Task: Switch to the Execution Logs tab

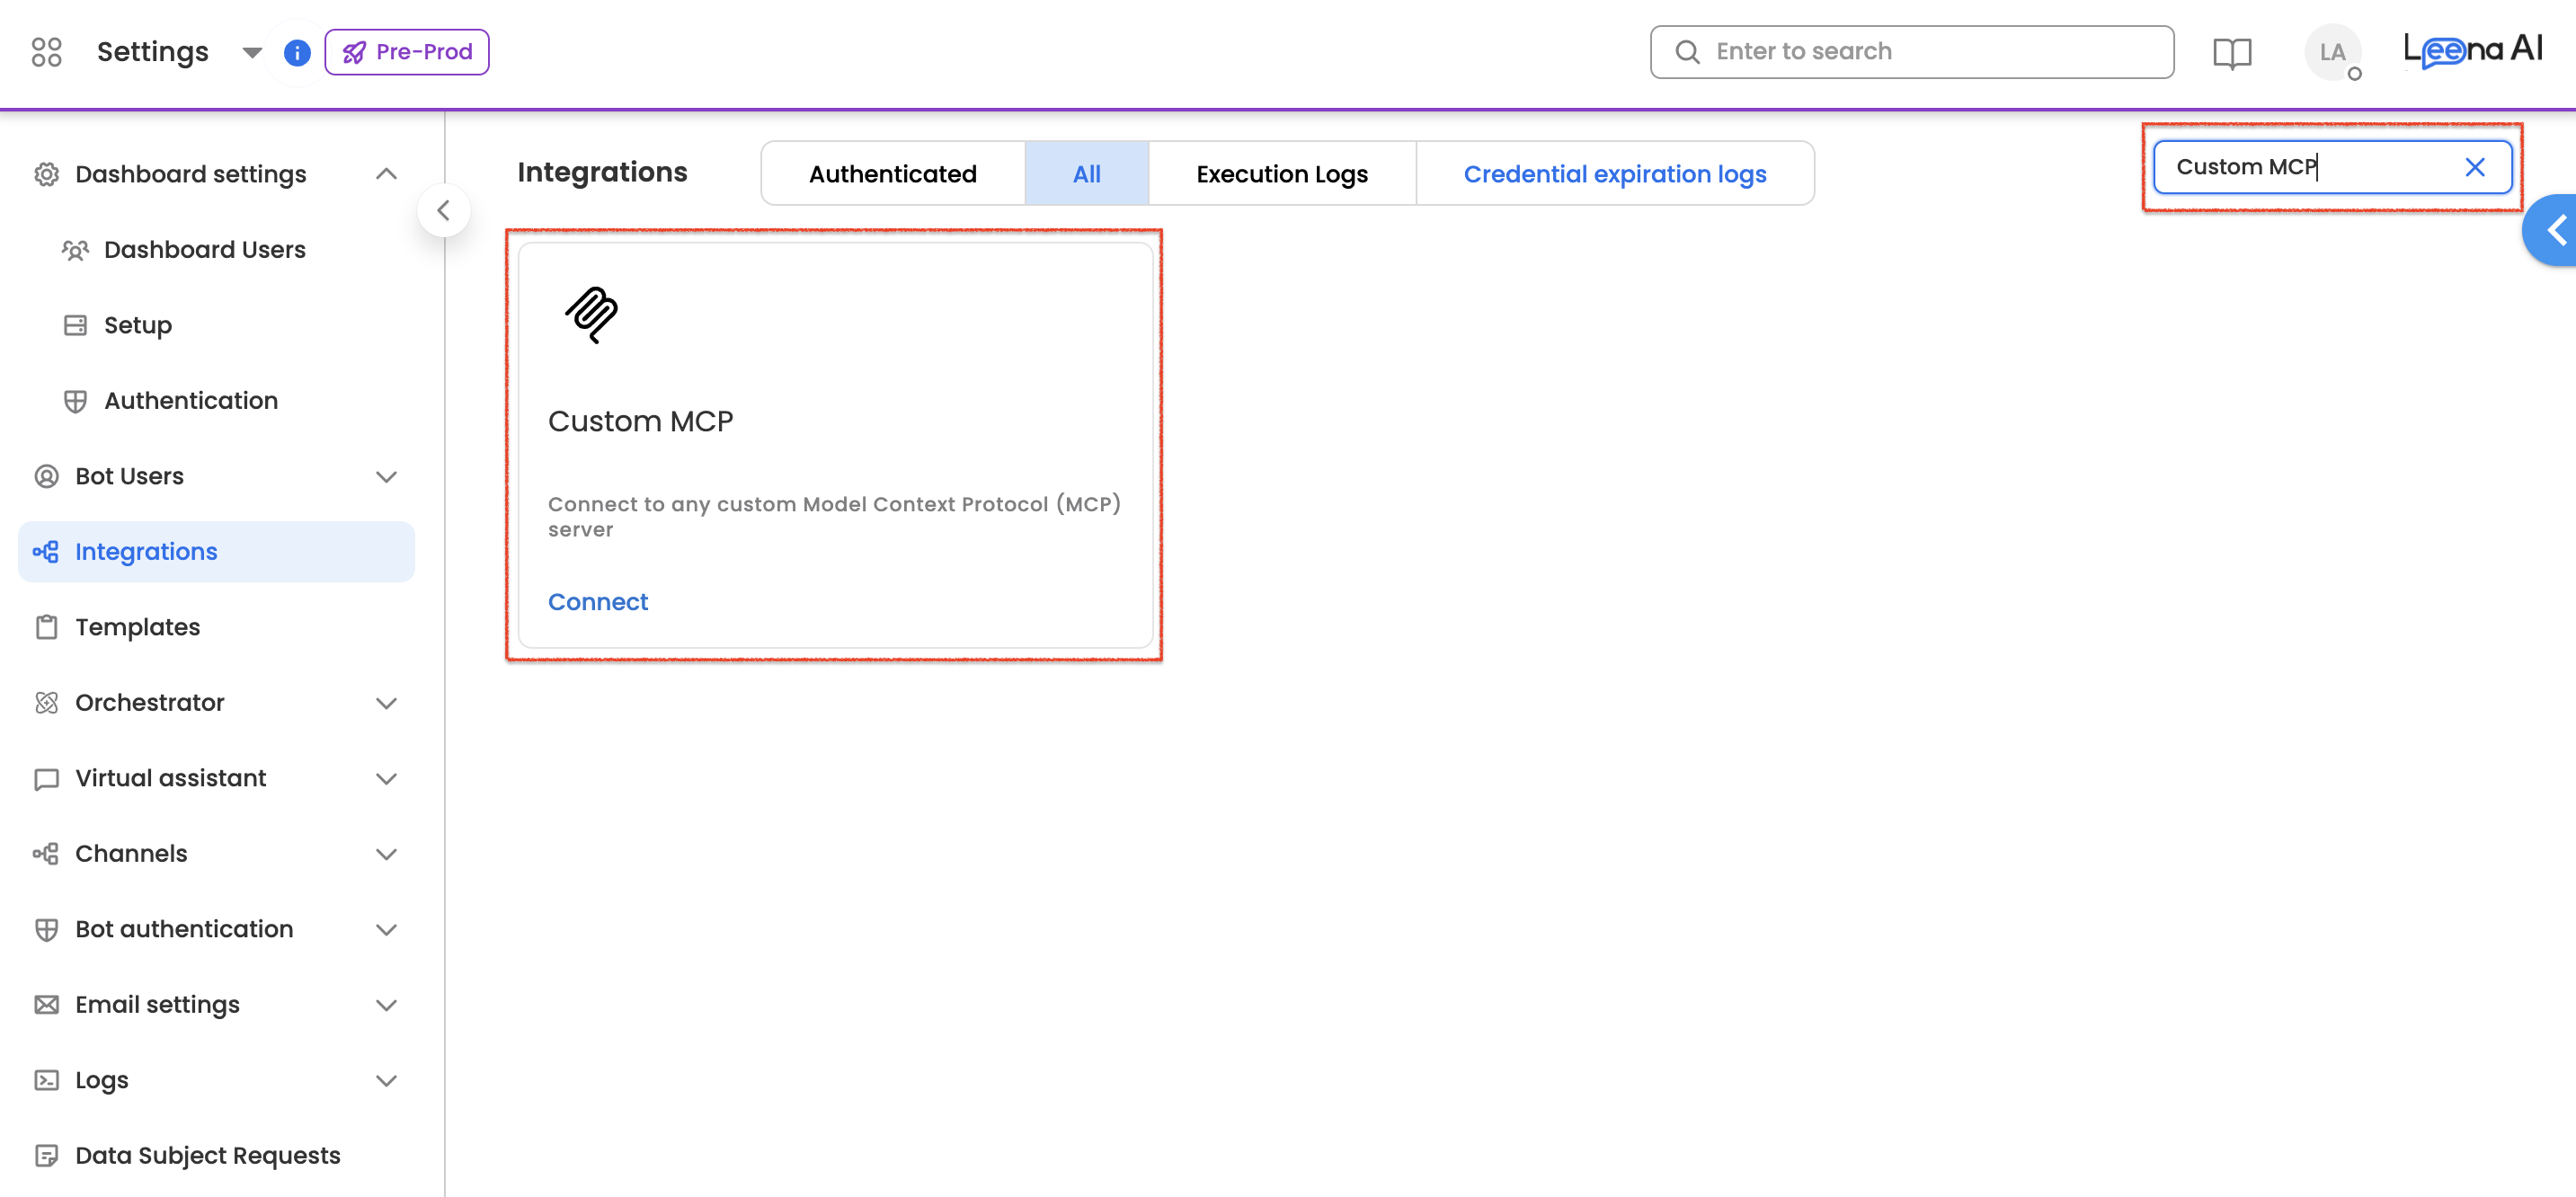Action: (x=1281, y=174)
